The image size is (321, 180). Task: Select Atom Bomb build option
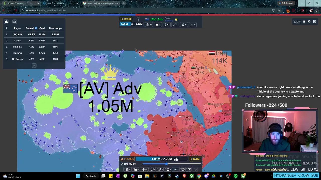[x=183, y=169]
